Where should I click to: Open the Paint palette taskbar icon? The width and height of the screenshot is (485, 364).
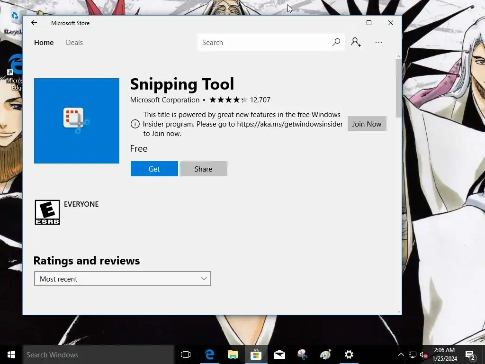pyautogui.click(x=325, y=355)
